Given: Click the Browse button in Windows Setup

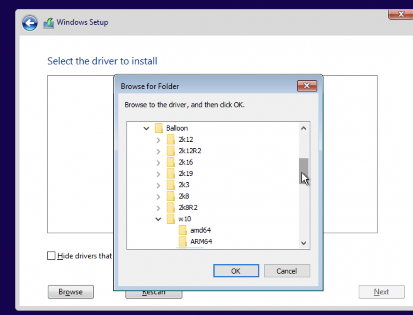Looking at the screenshot, I should tap(71, 292).
